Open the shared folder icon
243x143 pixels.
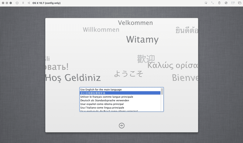(x=233, y=3)
